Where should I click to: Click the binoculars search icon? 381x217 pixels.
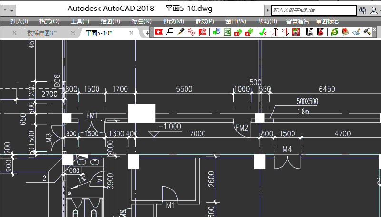tap(362, 9)
